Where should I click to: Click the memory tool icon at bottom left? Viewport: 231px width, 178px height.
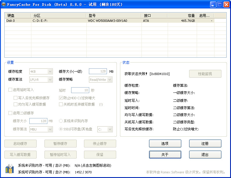(x=9, y=168)
